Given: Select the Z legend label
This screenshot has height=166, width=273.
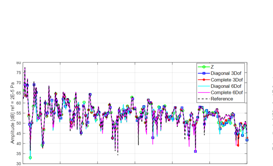Looking at the screenshot, I should tap(212, 67).
